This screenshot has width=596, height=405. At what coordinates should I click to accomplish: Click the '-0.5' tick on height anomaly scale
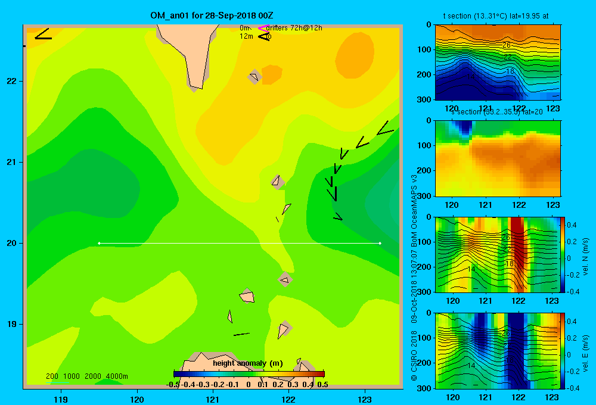[173, 385]
